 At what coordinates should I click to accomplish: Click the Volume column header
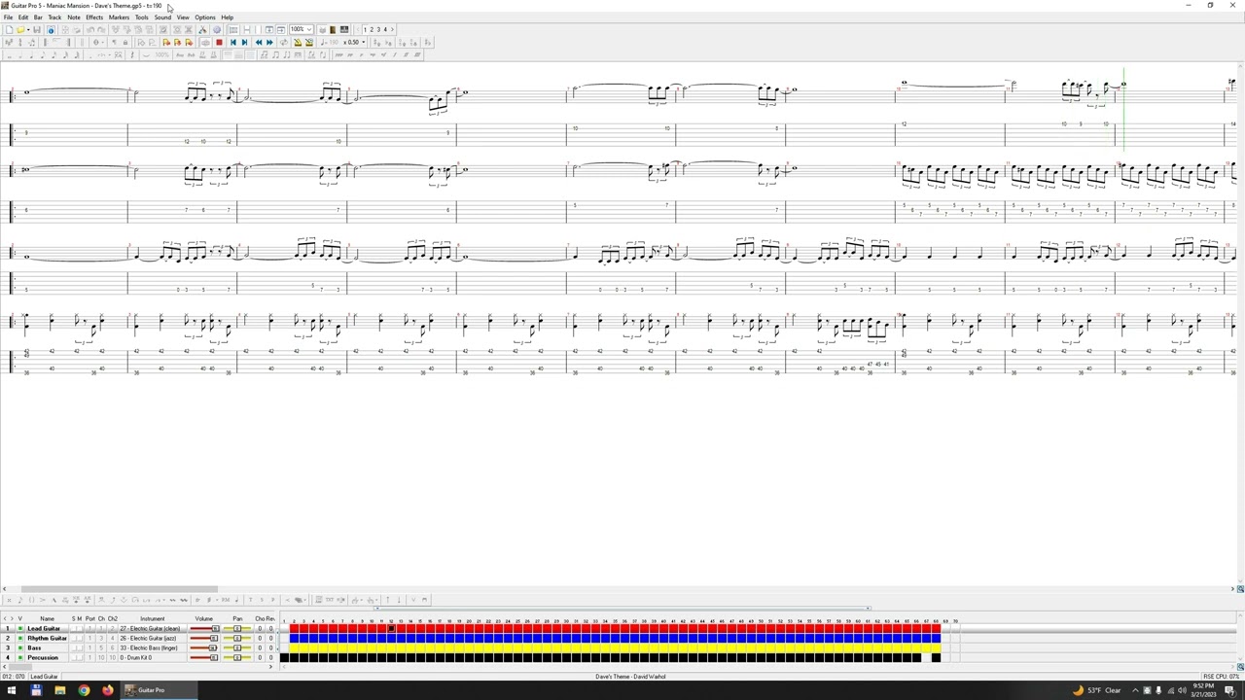click(x=204, y=618)
